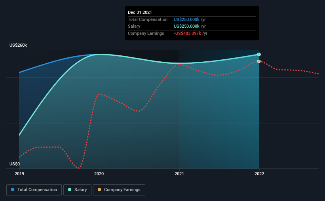
Task: Click the 2022 x-axis label
Action: pyautogui.click(x=259, y=174)
